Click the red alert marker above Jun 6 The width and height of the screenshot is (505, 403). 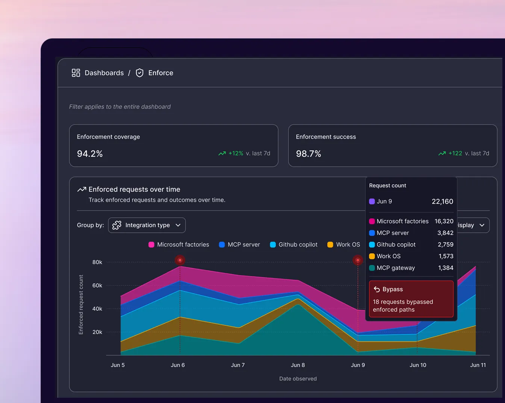click(180, 260)
